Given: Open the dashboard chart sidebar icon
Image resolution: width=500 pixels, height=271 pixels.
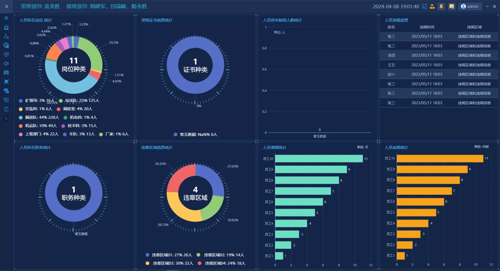Looking at the screenshot, I should tap(7, 118).
